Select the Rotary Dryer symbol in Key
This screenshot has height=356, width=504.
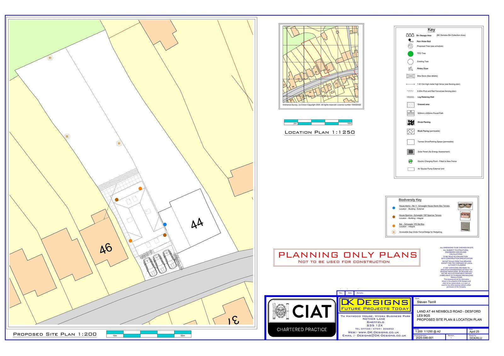coord(410,69)
